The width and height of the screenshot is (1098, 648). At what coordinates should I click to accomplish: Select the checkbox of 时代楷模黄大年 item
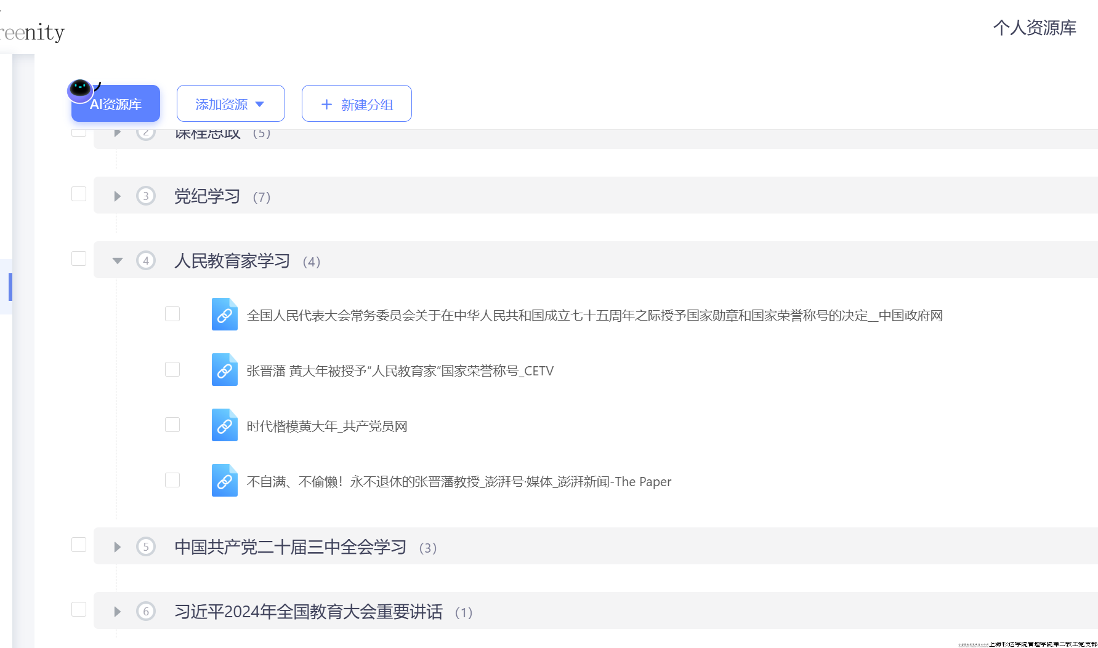pos(172,425)
